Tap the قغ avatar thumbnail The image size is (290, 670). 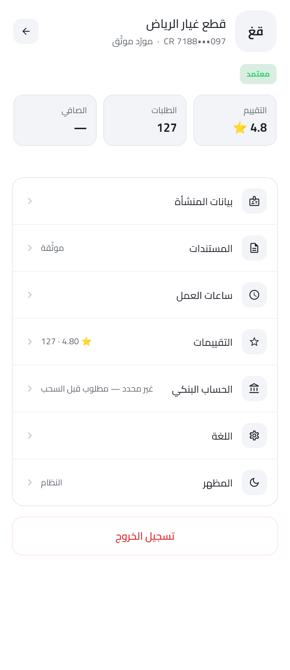coord(256,31)
